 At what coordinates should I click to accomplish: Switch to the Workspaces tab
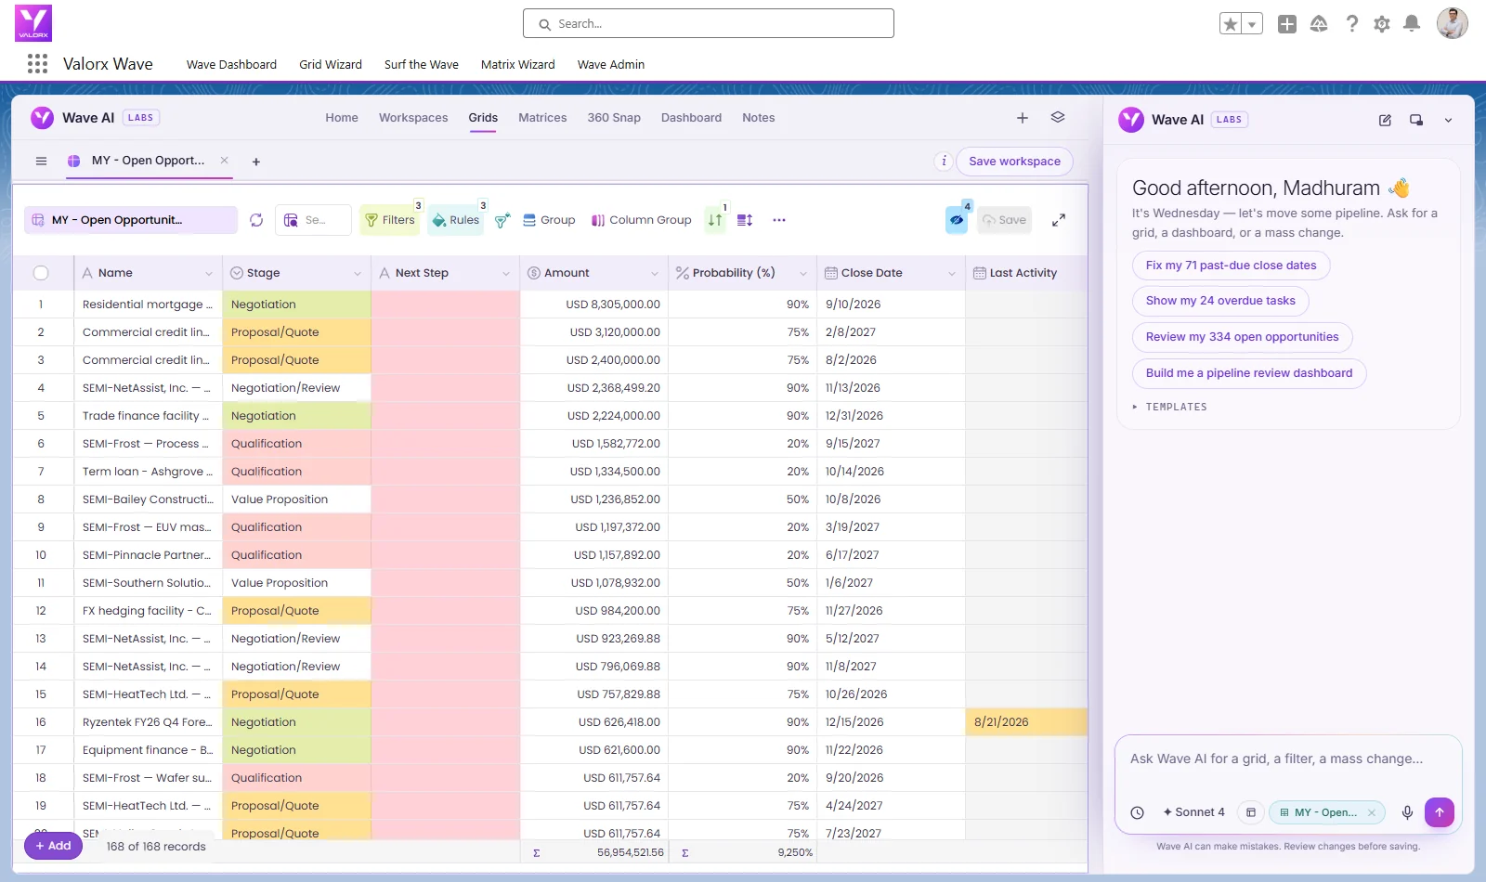point(413,118)
